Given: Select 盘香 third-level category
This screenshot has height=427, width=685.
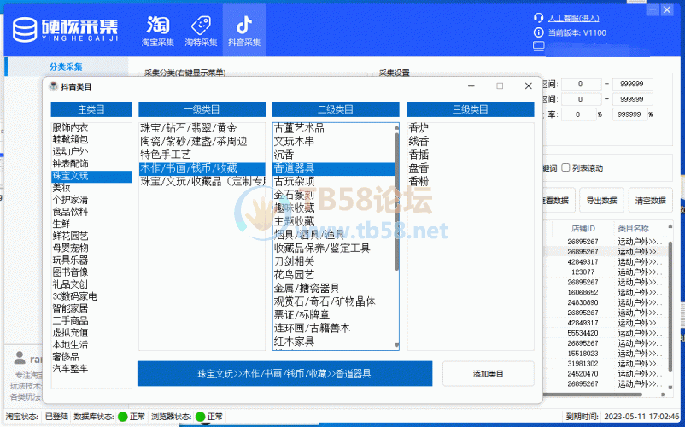Looking at the screenshot, I should (x=419, y=168).
